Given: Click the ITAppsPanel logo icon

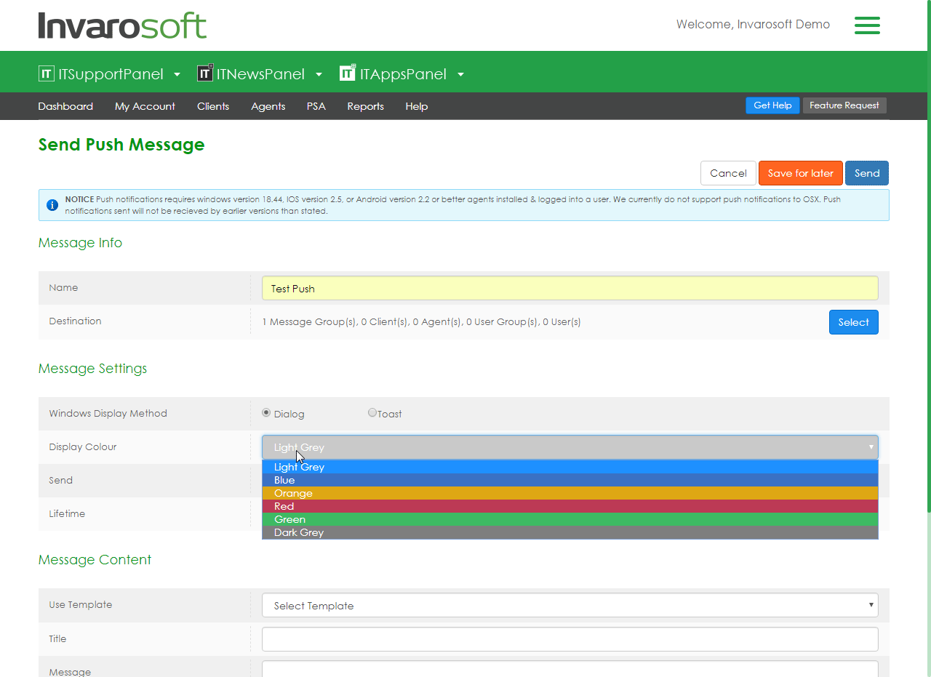Looking at the screenshot, I should [x=348, y=73].
